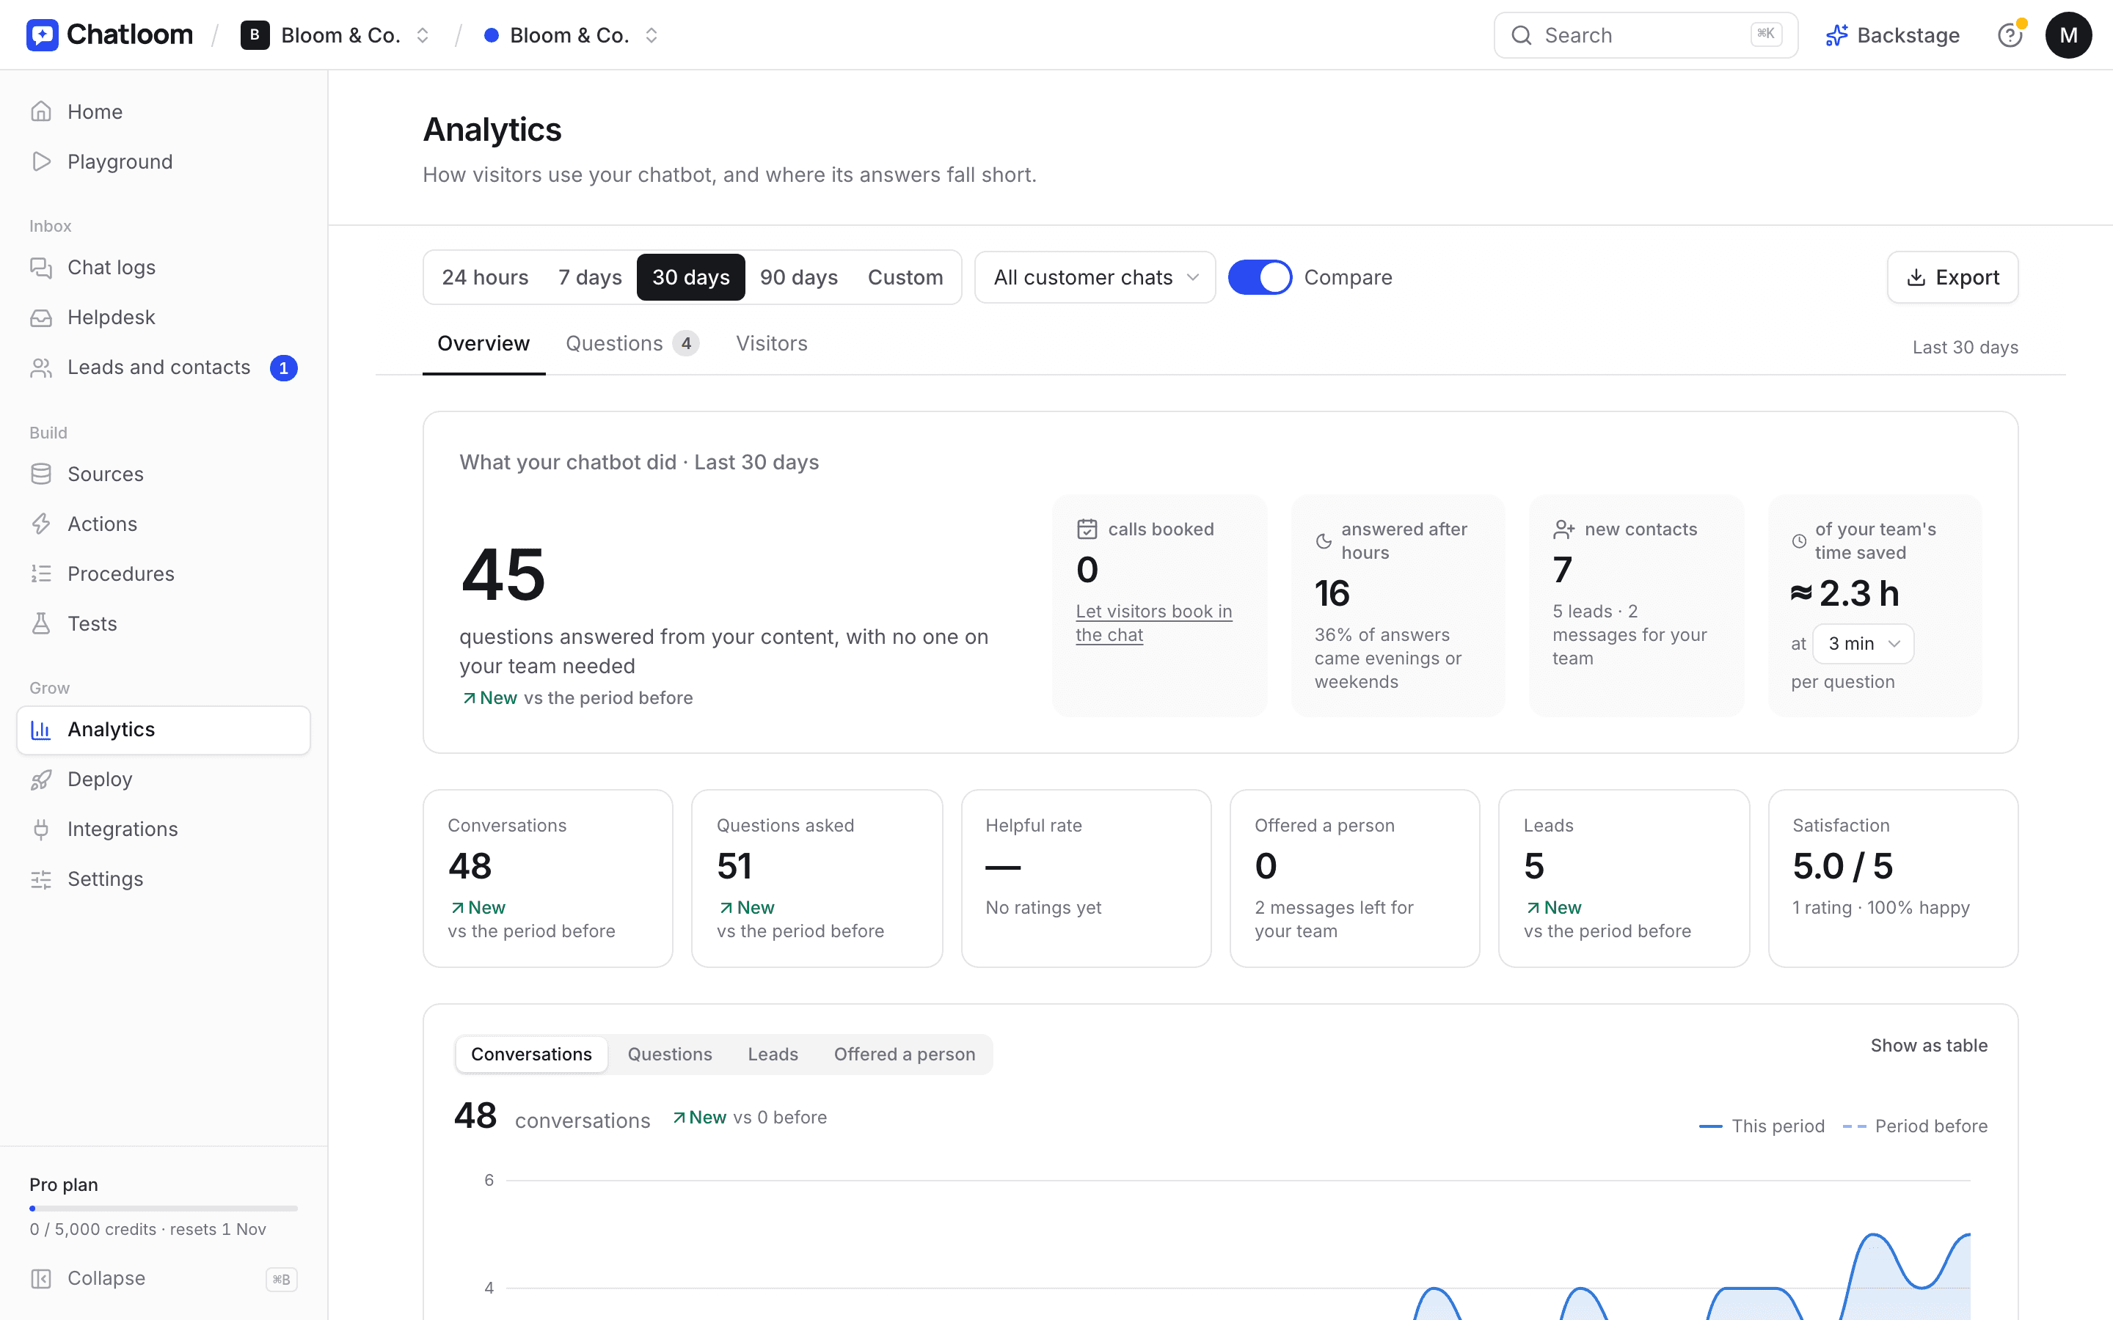Select the 7 days range
Viewport: 2113px width, 1320px height.
tap(590, 278)
